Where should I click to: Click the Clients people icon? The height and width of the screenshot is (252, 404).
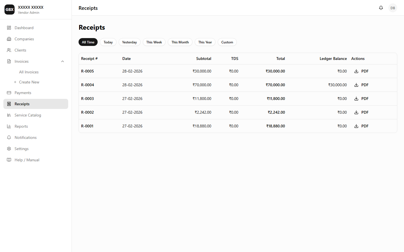9,50
